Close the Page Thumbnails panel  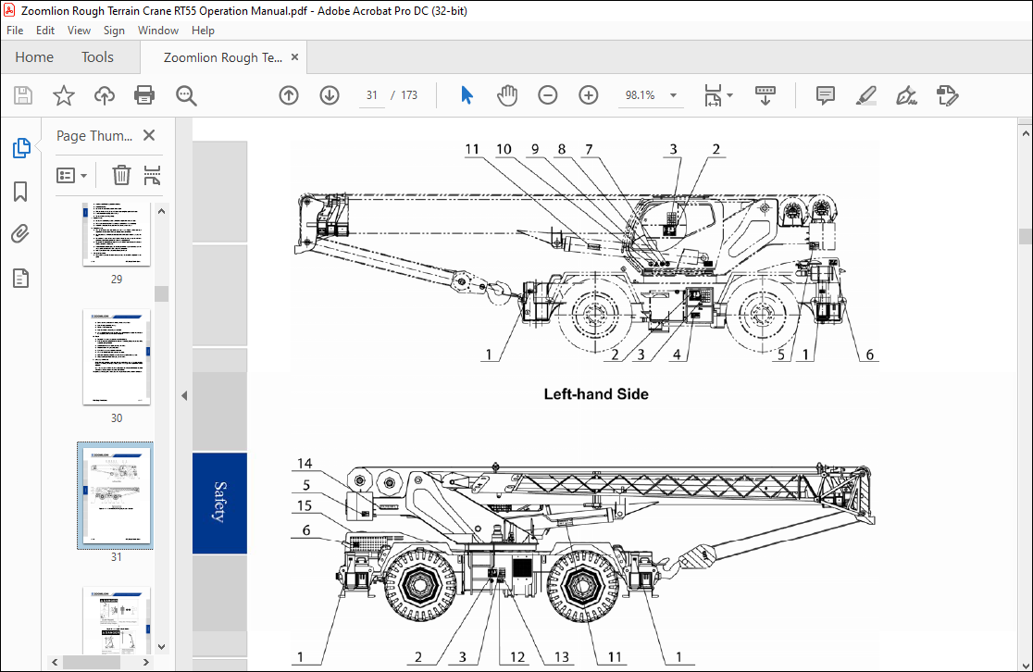pos(150,135)
